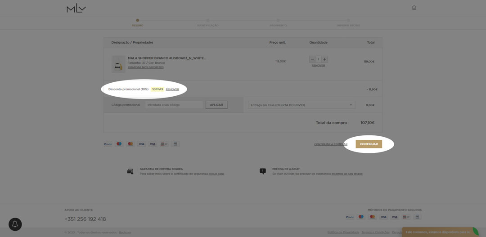Open the Fale connosco chat widget

[x=437, y=232]
